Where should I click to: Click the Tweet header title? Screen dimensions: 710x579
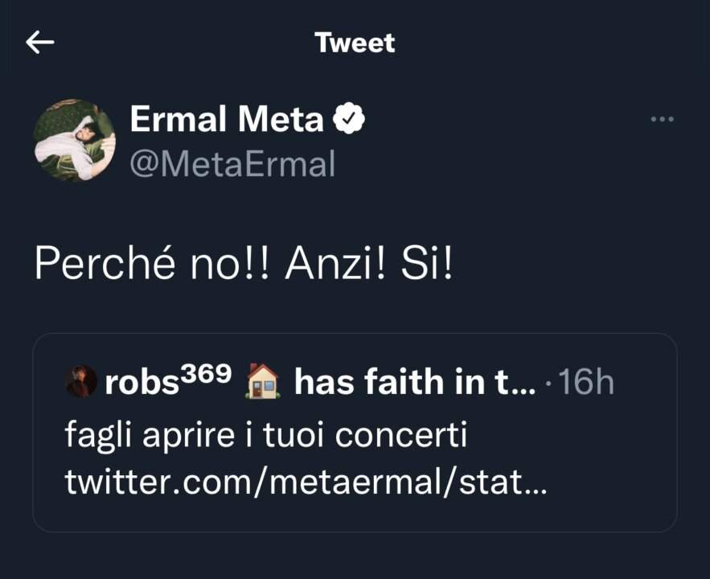355,43
